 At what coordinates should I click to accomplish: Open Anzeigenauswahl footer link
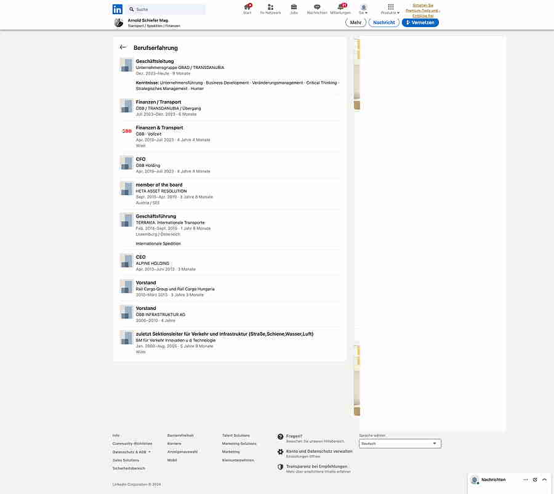[182, 451]
